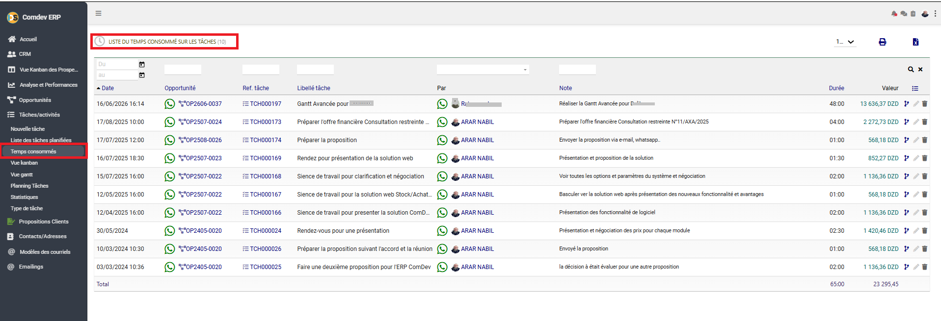Open the chat messages icon
The height and width of the screenshot is (321, 941).
[904, 14]
